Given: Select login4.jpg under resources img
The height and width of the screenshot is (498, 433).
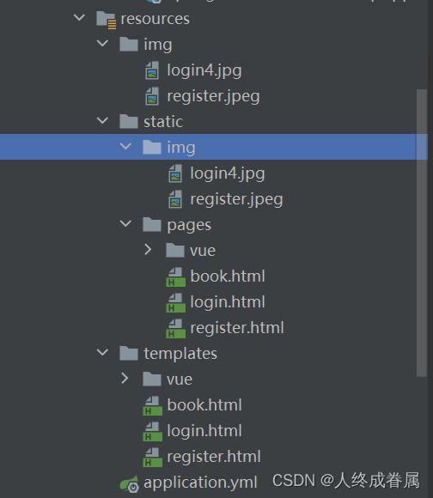Looking at the screenshot, I should pyautogui.click(x=204, y=70).
